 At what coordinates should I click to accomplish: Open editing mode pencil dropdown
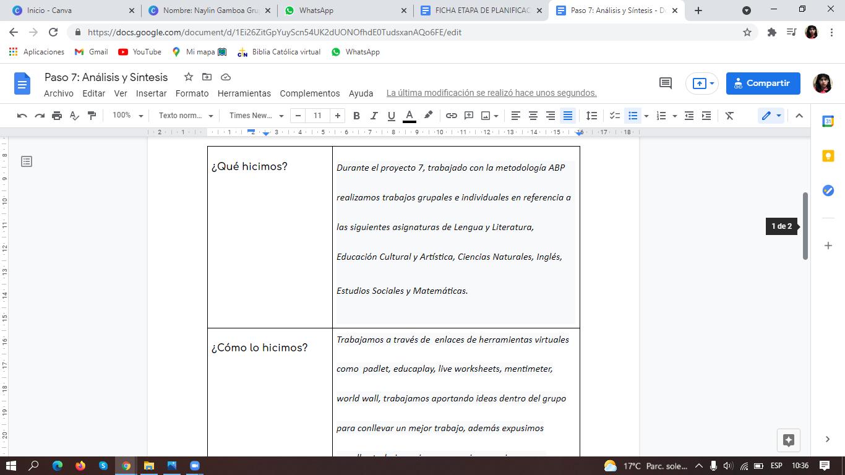coord(771,116)
